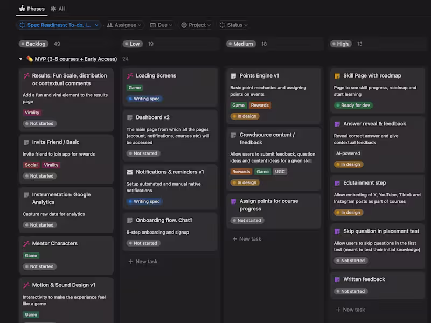The width and height of the screenshot is (431, 323).
Task: Select the Phases tab
Action: [x=32, y=9]
